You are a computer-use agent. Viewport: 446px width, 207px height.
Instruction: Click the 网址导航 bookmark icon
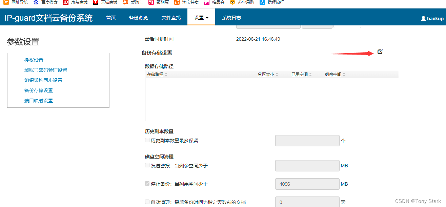click(x=6, y=2)
